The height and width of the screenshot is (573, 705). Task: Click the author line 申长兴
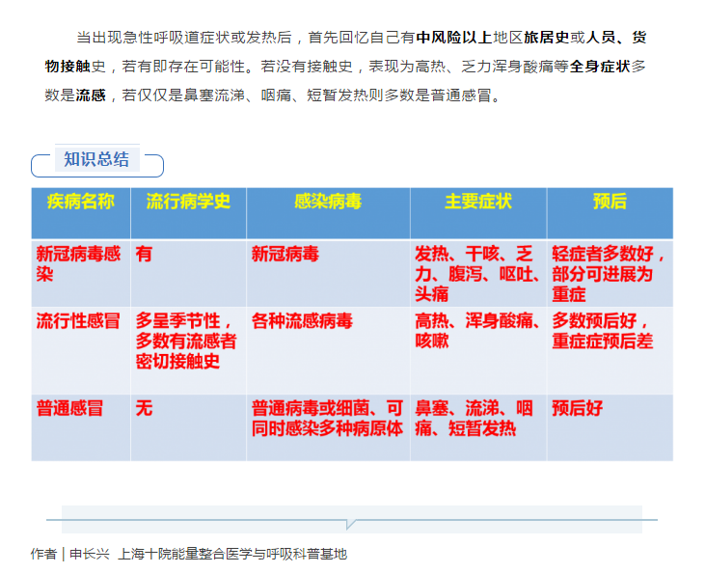90,554
